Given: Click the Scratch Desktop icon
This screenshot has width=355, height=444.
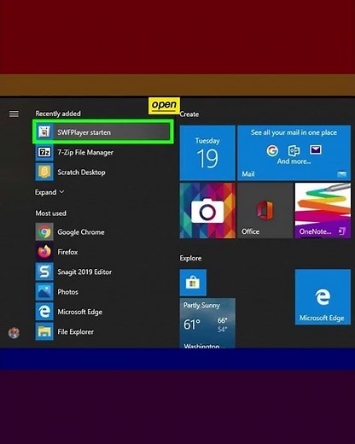Looking at the screenshot, I should point(44,172).
